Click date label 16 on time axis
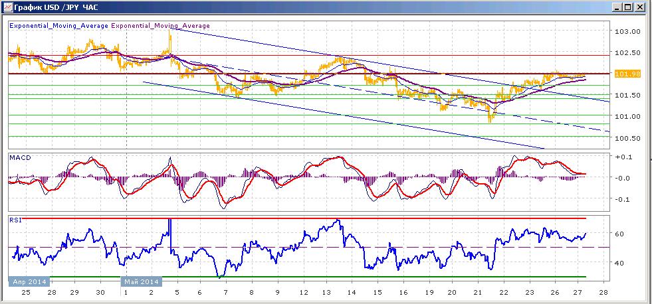 point(403,292)
